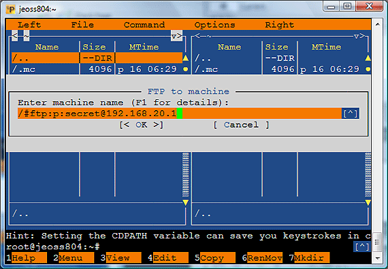Click the 4 Edit function key
388x269 pixels.
pyautogui.click(x=168, y=258)
